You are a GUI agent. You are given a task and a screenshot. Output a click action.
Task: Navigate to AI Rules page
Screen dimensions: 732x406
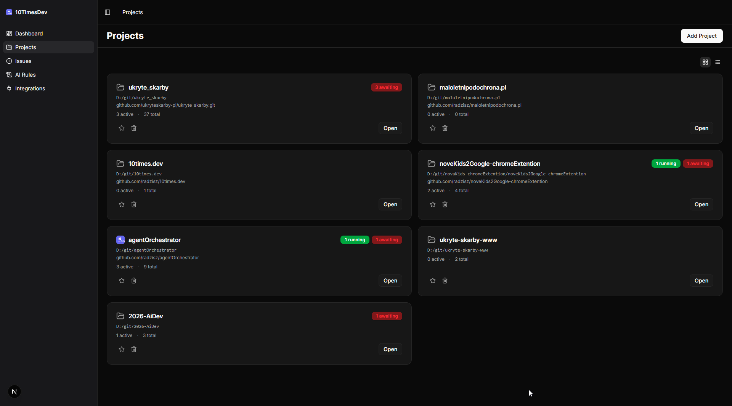[x=26, y=75]
